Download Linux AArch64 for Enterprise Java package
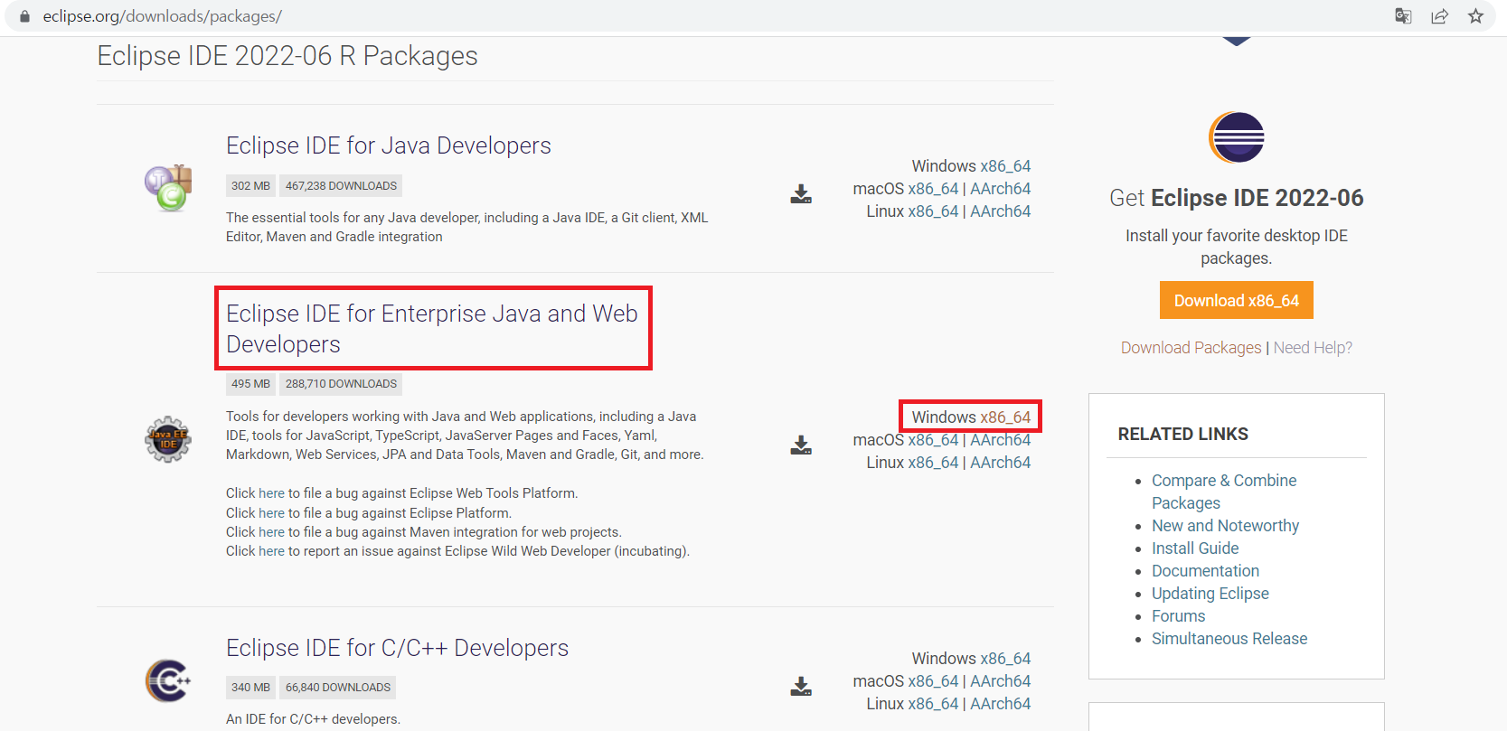The height and width of the screenshot is (731, 1507). [1000, 463]
